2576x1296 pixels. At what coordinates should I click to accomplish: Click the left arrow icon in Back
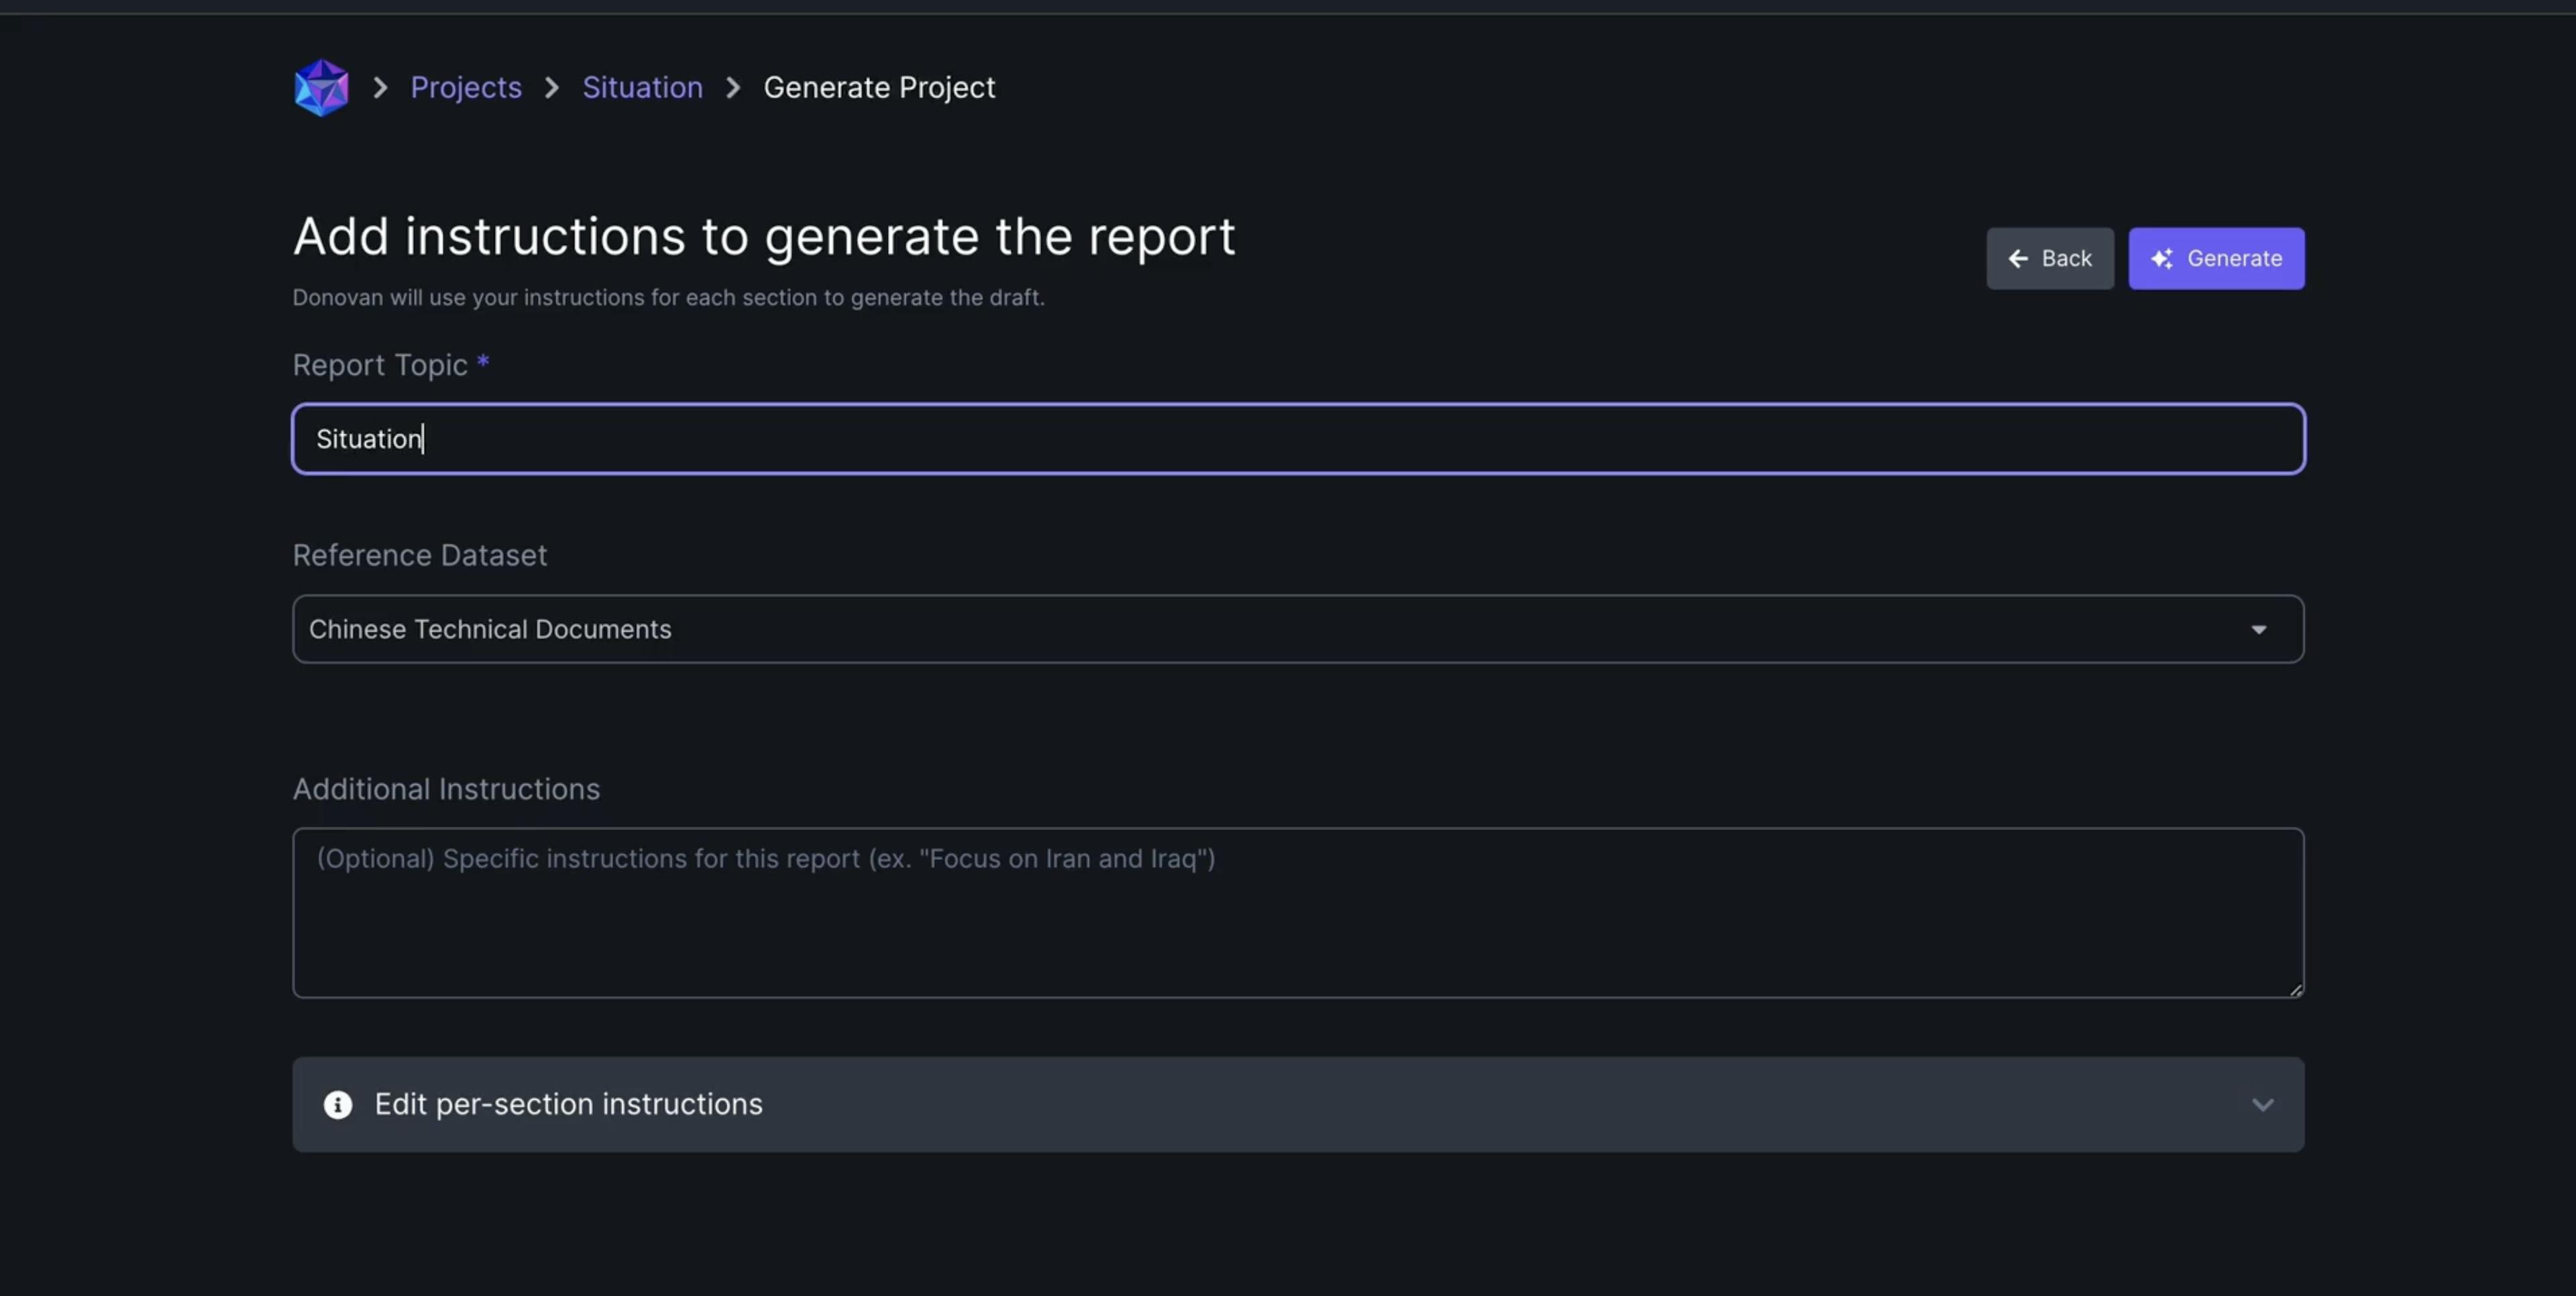coord(2018,259)
